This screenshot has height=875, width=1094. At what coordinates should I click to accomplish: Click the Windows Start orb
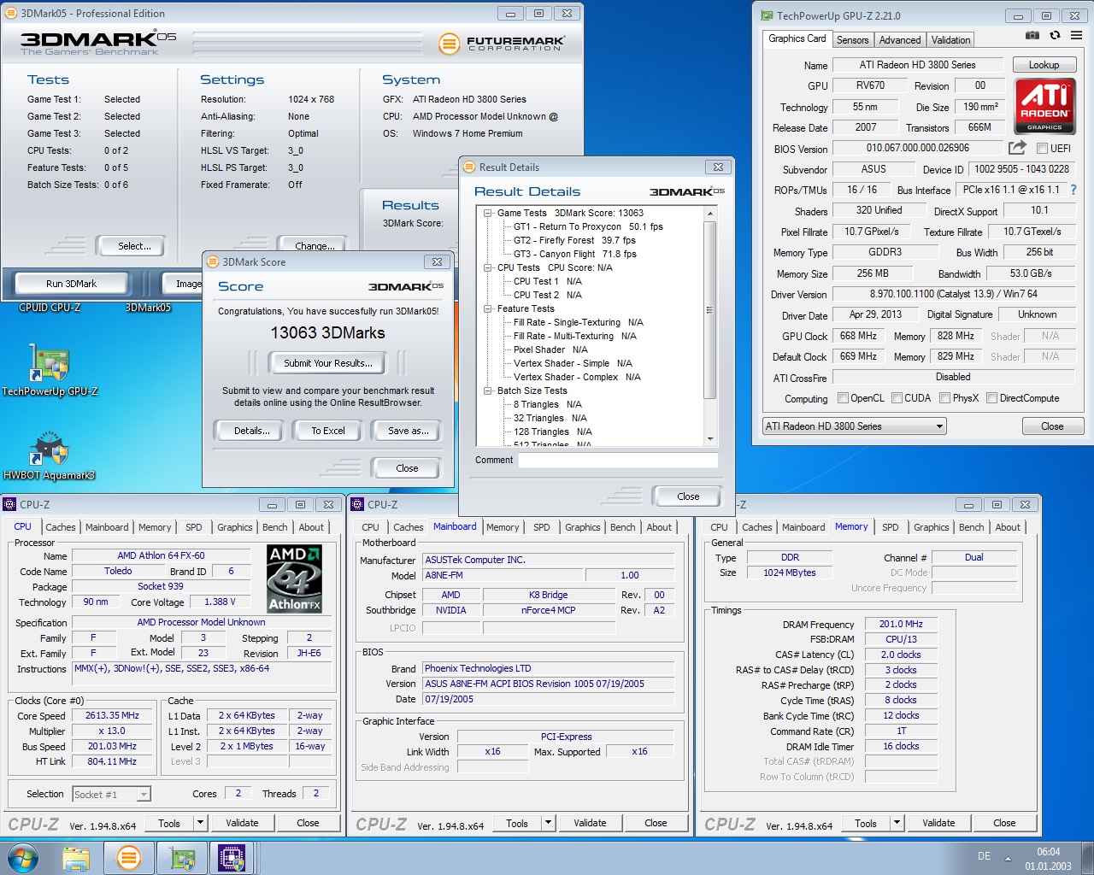click(x=23, y=858)
